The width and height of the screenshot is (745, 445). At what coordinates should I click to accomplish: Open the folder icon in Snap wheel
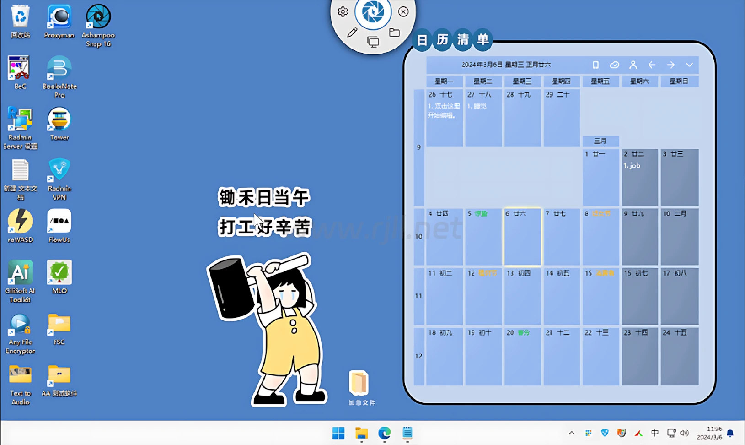tap(394, 33)
